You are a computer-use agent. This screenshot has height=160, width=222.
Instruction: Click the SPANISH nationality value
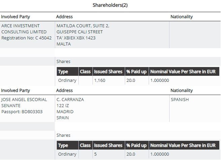click(x=180, y=100)
